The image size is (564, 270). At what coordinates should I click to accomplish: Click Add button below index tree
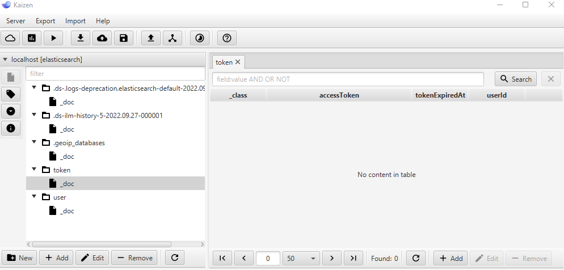(x=57, y=258)
